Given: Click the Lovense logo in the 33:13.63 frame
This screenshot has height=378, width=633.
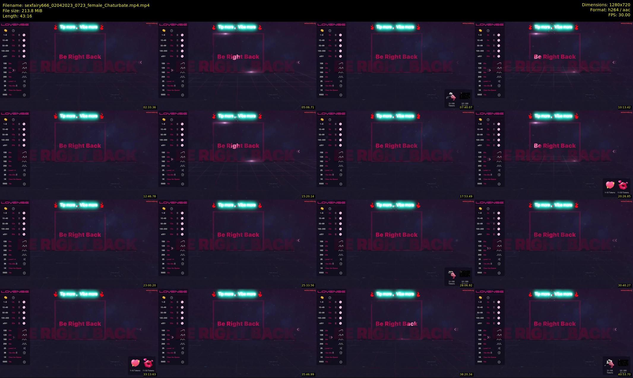Looking at the screenshot, I should pos(15,292).
